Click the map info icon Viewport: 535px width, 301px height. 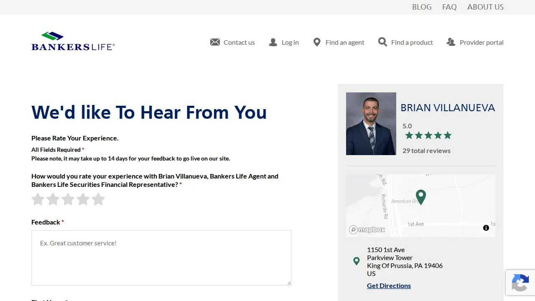[486, 228]
